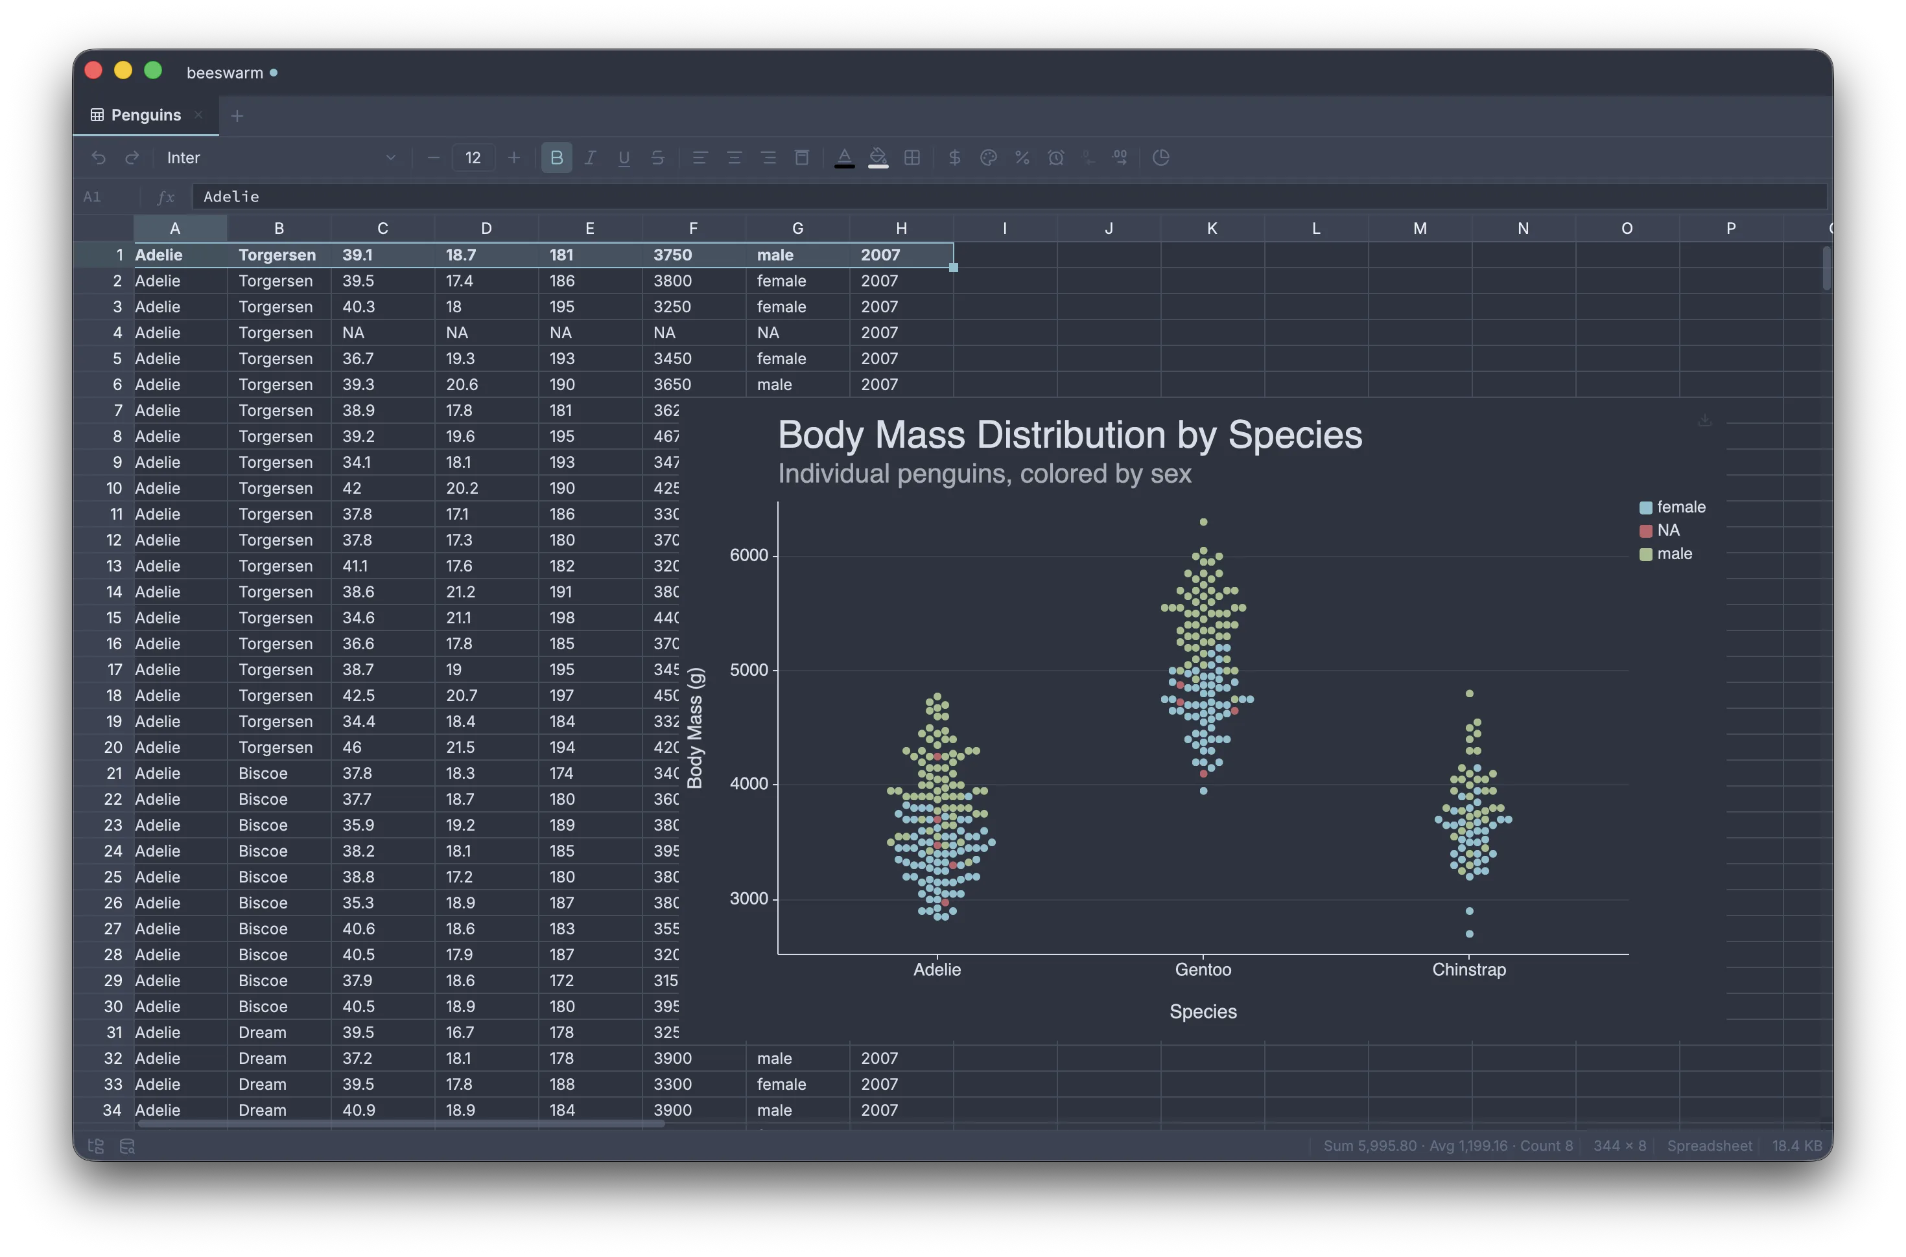Toggle bold formatting
This screenshot has width=1906, height=1257.
click(556, 158)
